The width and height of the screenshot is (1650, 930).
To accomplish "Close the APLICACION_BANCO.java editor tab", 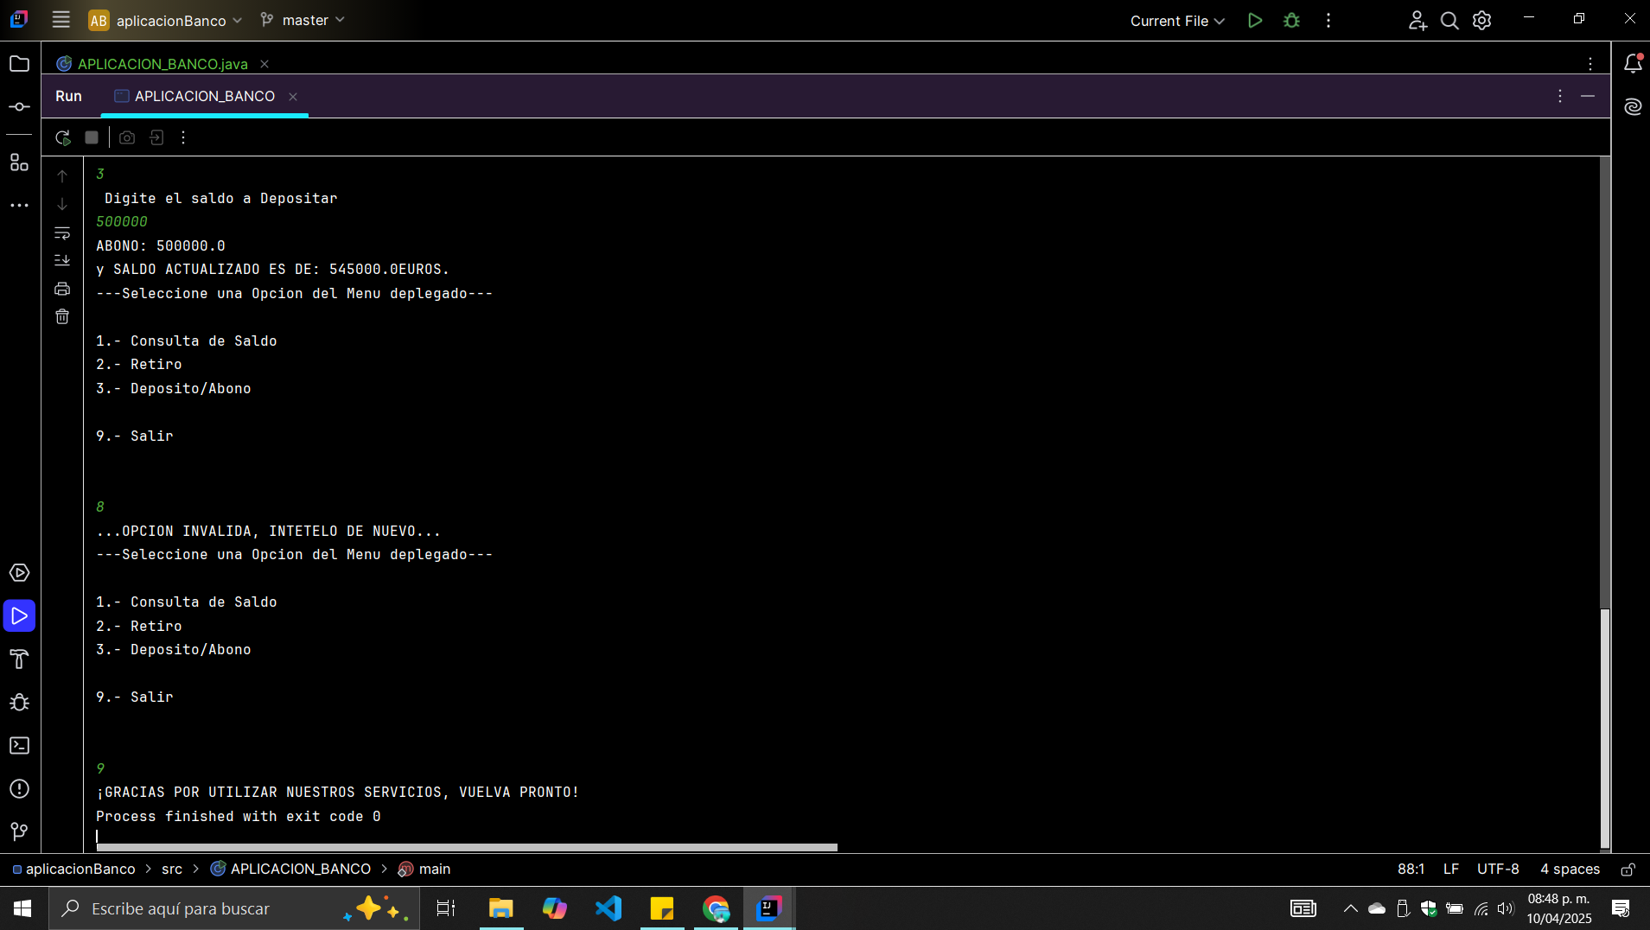I will pos(264,64).
